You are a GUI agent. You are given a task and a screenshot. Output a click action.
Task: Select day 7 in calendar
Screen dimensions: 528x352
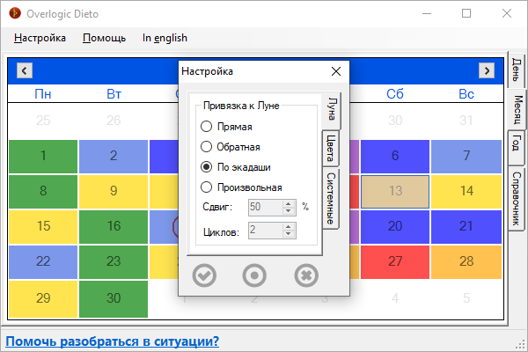(466, 157)
